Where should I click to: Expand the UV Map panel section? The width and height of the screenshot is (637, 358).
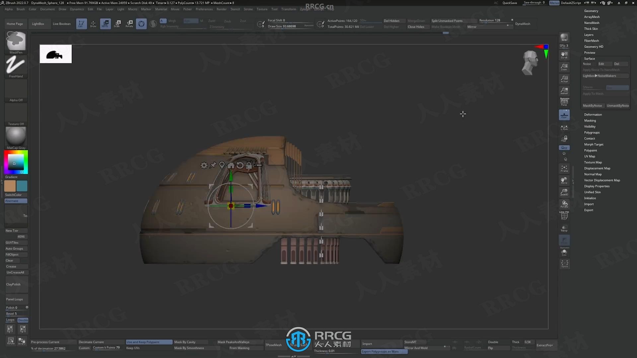coord(589,156)
